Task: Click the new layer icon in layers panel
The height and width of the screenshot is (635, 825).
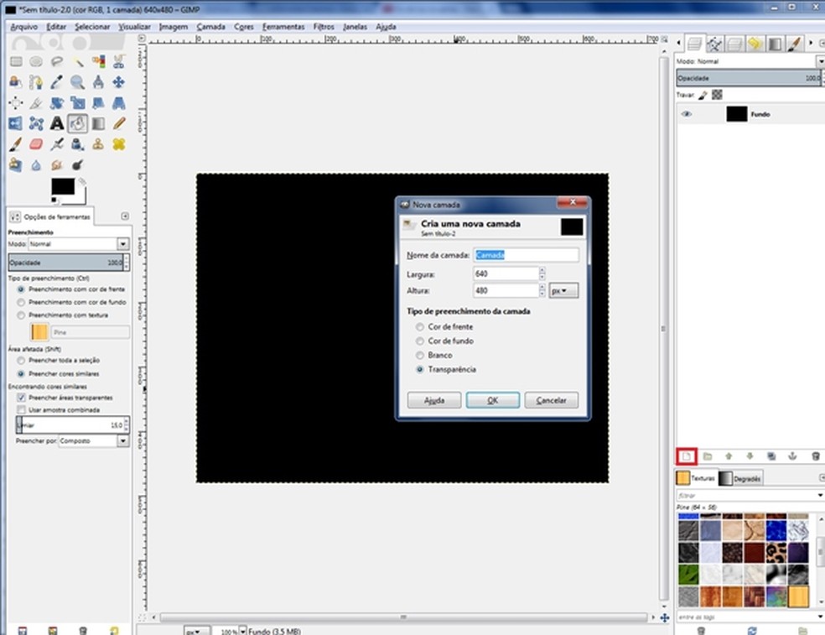Action: click(x=687, y=455)
